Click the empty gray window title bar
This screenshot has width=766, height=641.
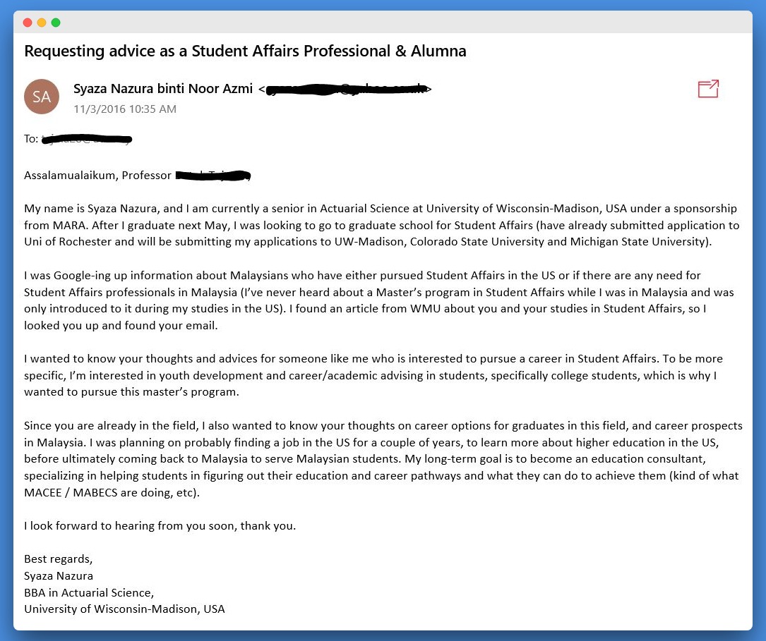[x=405, y=23]
